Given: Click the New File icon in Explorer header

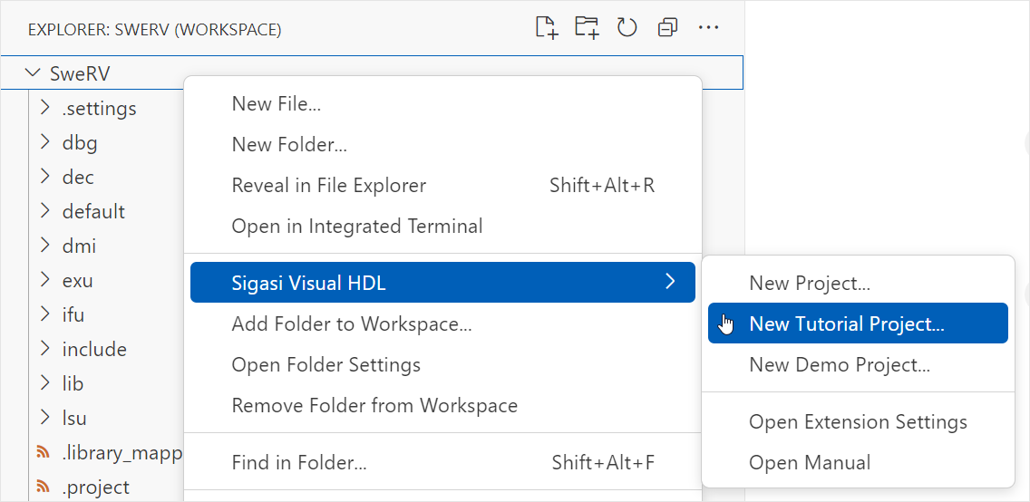Looking at the screenshot, I should (547, 28).
